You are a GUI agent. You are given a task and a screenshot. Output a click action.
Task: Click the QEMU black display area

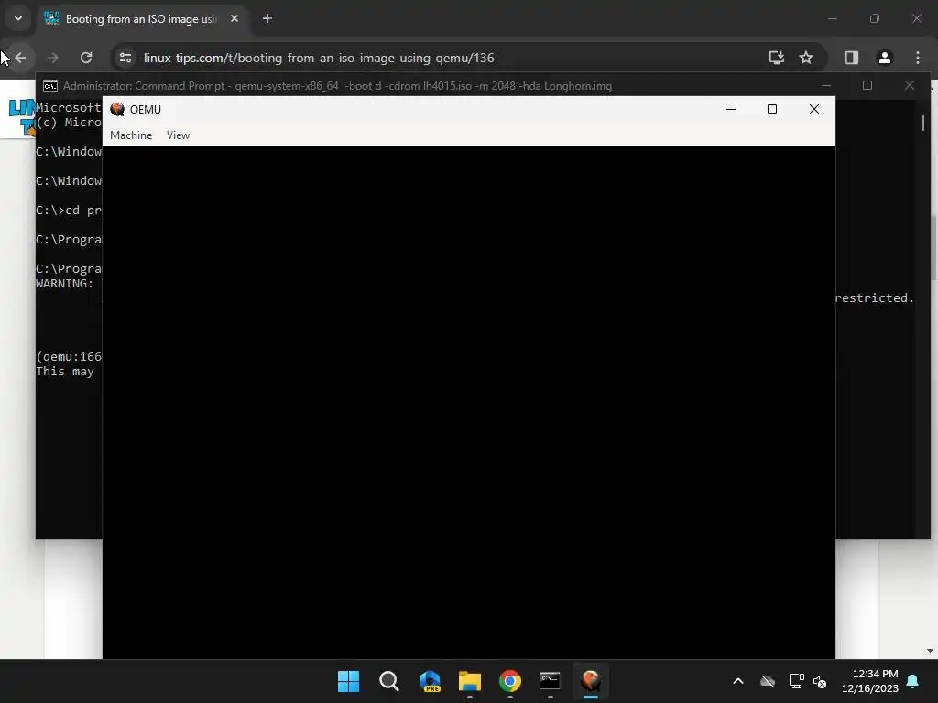point(469,403)
